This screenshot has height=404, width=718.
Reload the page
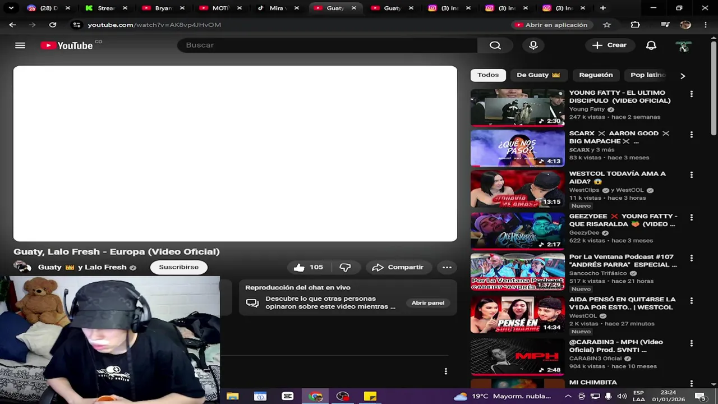53,25
